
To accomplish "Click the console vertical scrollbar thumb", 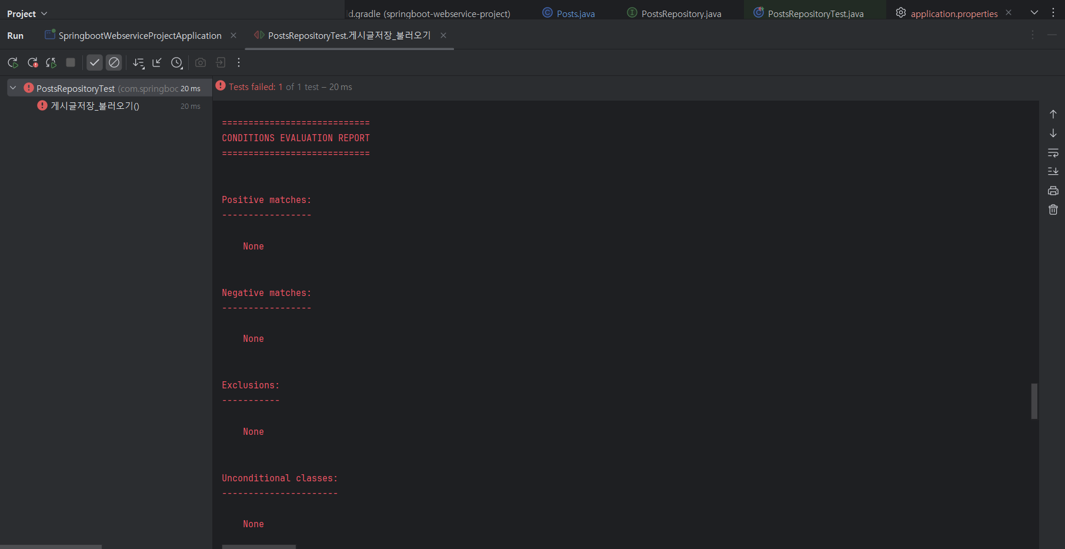I will pyautogui.click(x=1034, y=401).
